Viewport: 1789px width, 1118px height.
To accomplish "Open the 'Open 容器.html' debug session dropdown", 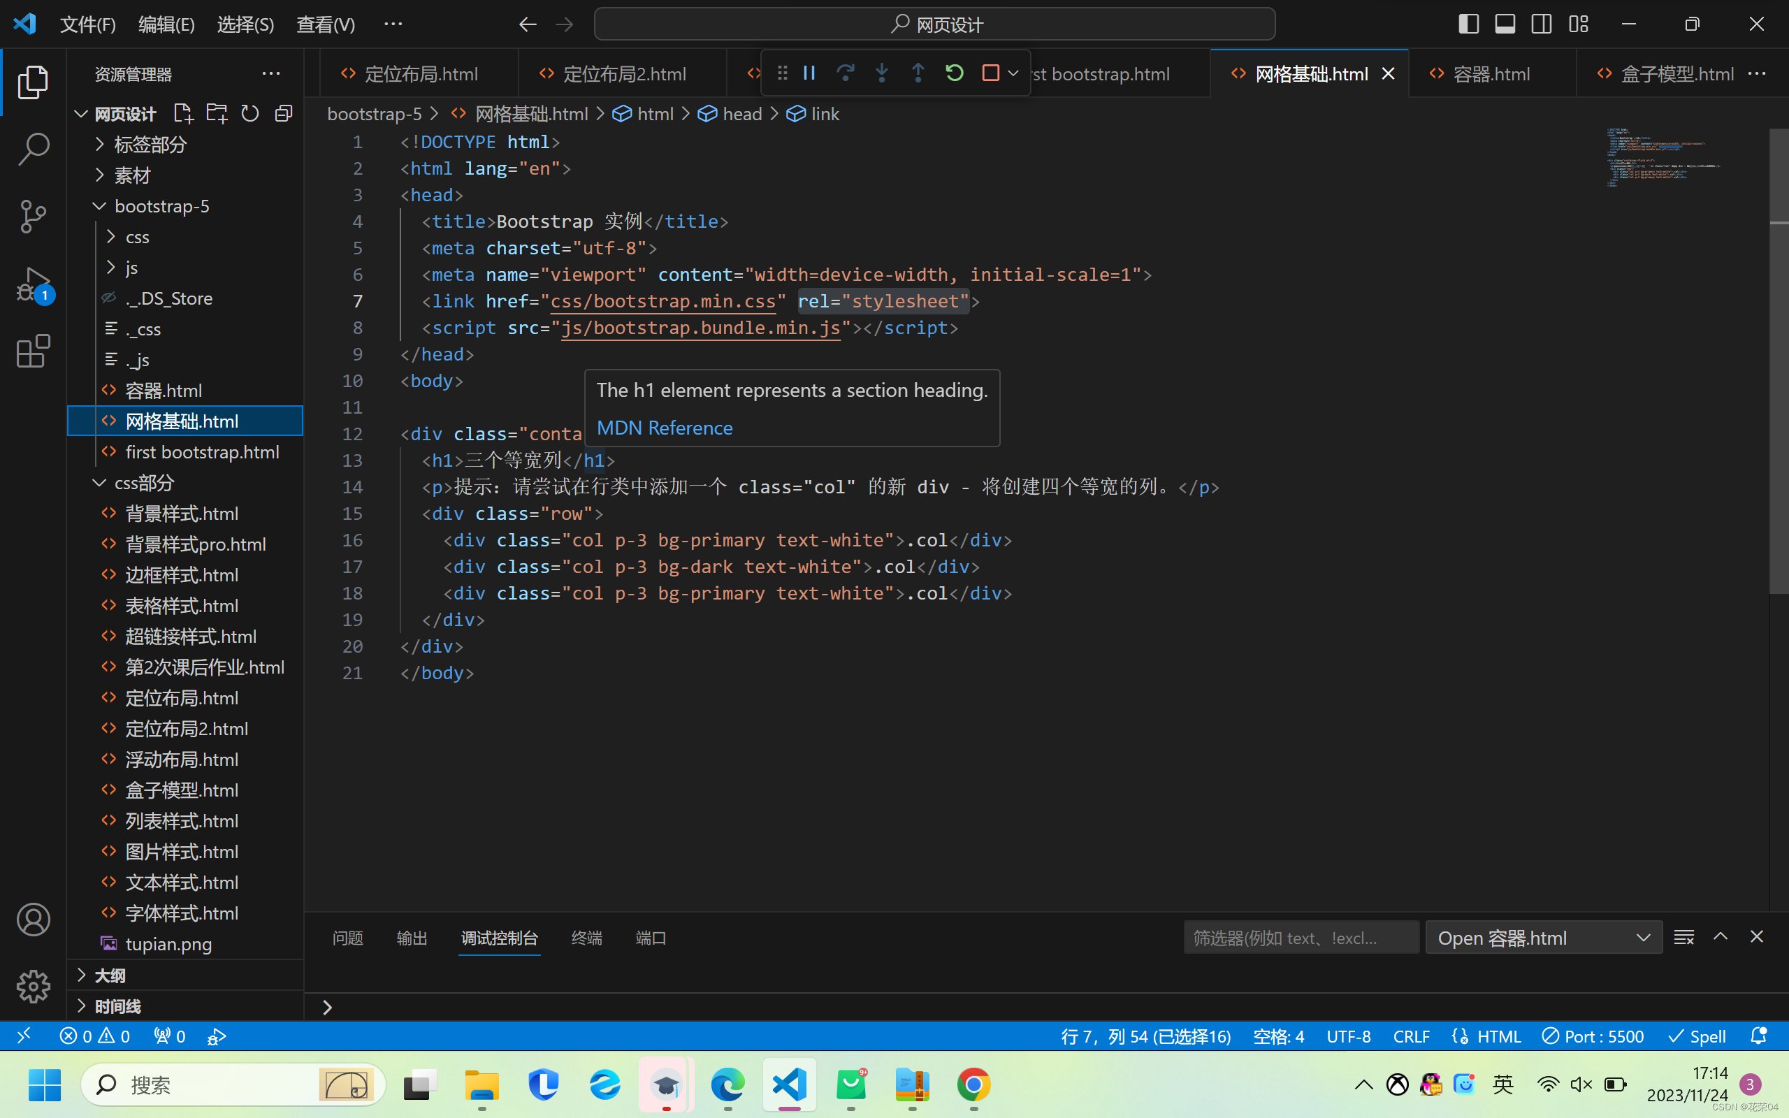I will (1543, 938).
